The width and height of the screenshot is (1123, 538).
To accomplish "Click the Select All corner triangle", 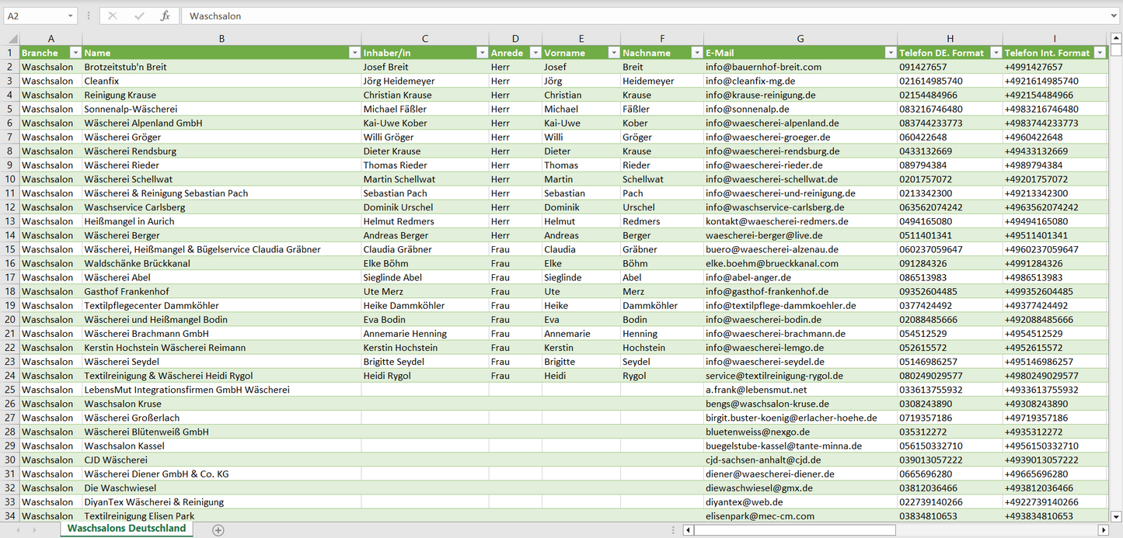I will click(x=12, y=39).
